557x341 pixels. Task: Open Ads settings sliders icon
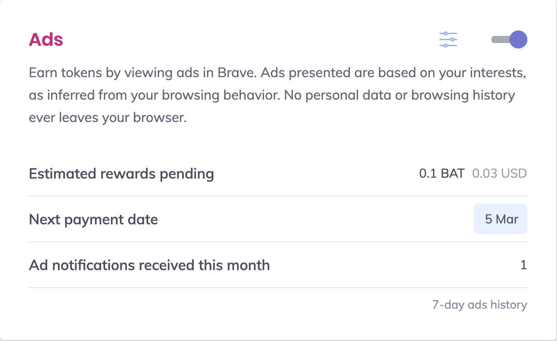coord(448,39)
